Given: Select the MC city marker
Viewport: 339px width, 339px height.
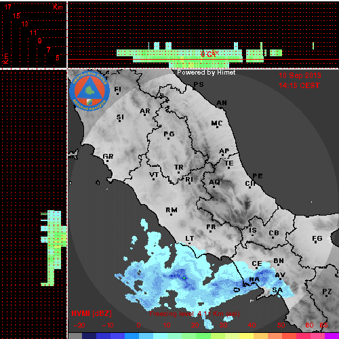Looking at the screenshot, I should (x=218, y=127).
